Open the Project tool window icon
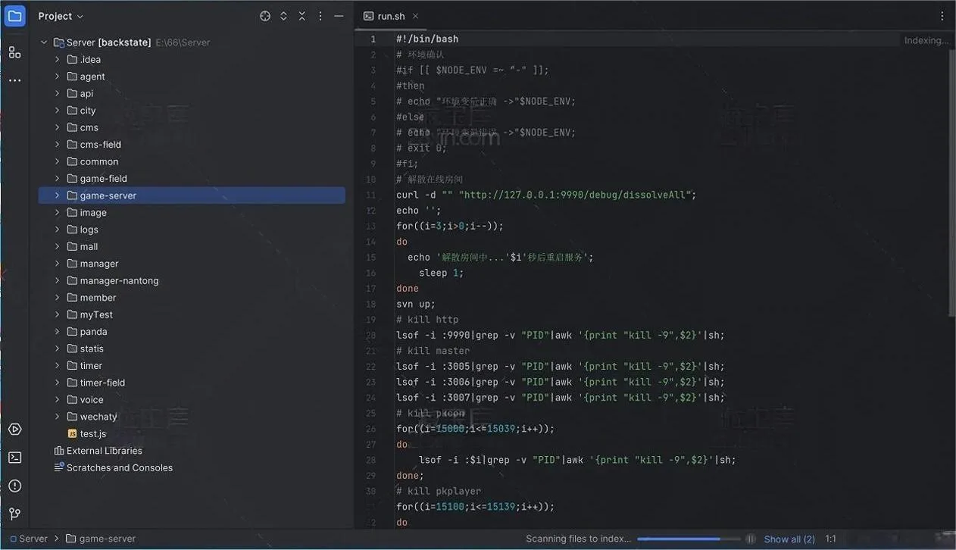Viewport: 956px width, 550px height. click(x=15, y=16)
